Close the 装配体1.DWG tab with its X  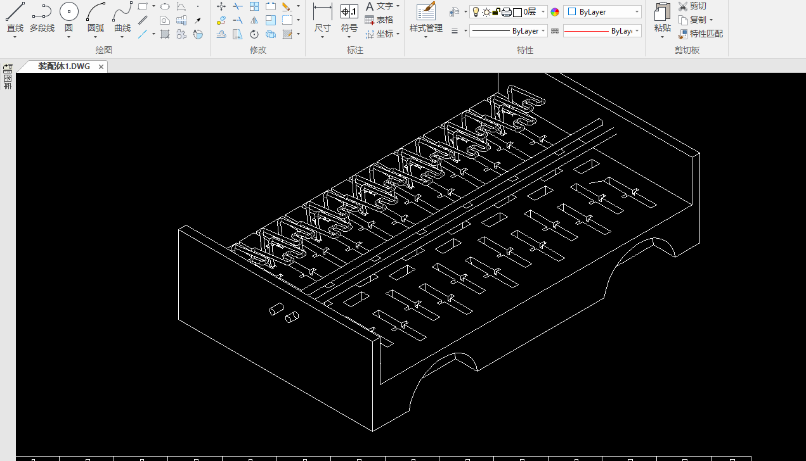click(x=101, y=66)
